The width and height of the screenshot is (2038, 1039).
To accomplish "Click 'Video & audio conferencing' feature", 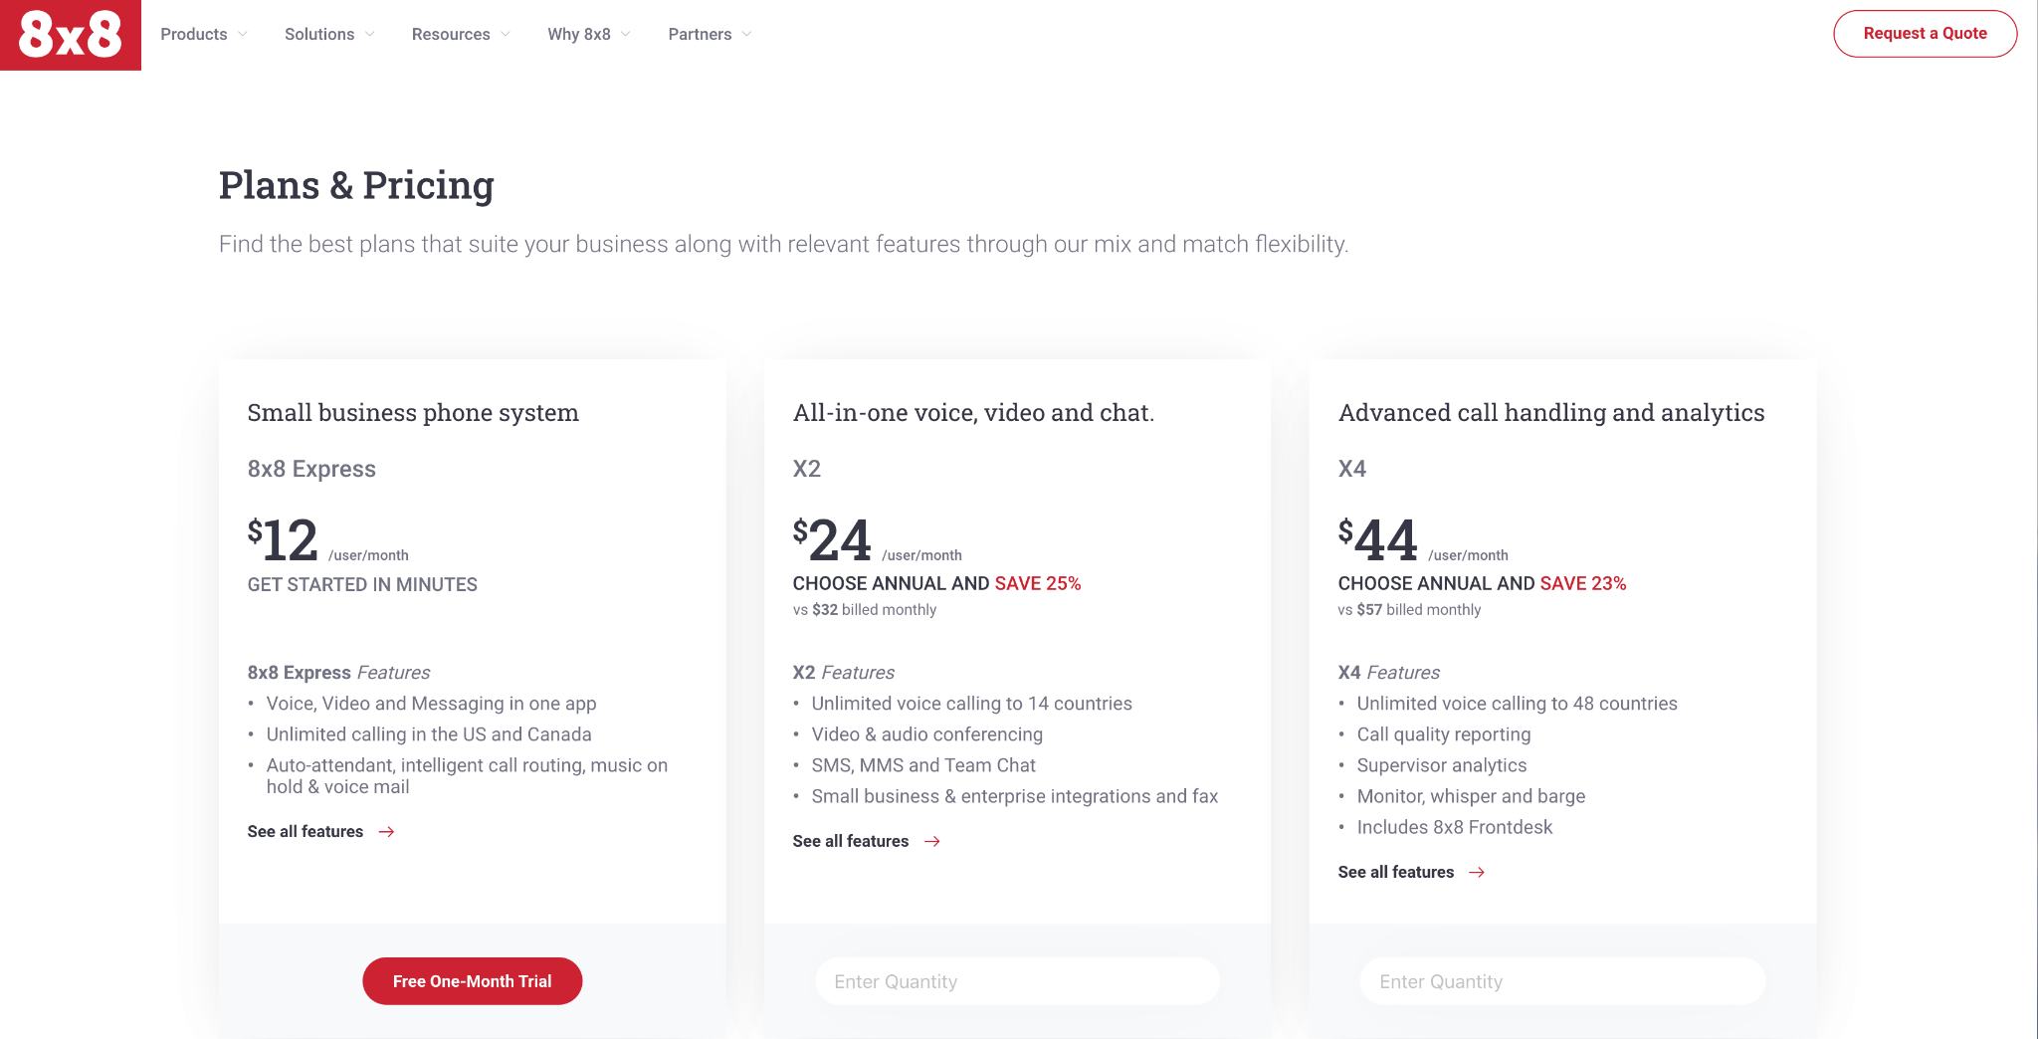I will click(x=927, y=734).
